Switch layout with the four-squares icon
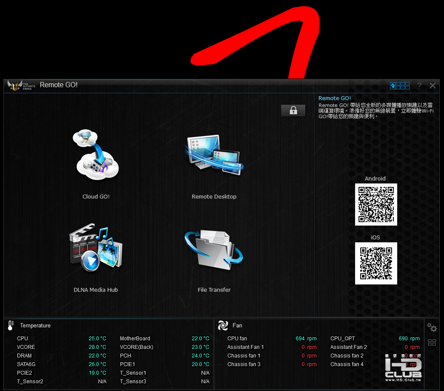 [432, 342]
